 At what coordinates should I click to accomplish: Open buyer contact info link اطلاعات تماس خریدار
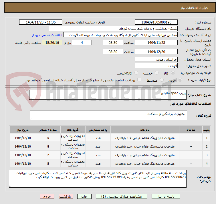pos(47,35)
